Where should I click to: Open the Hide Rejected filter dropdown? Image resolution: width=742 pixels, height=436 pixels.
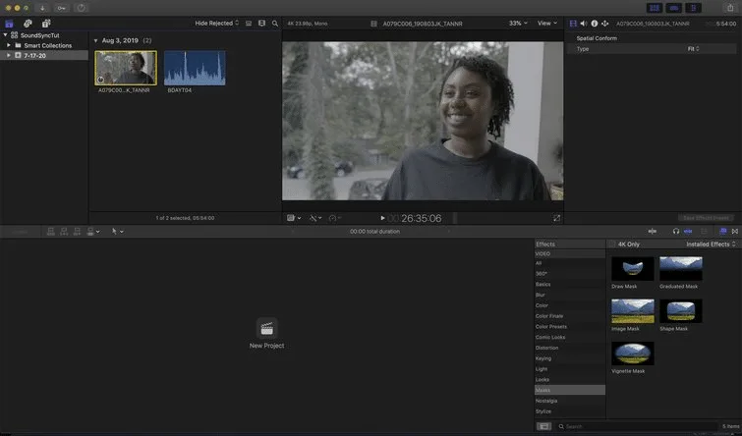217,24
